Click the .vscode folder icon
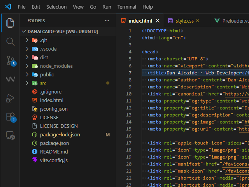The height and width of the screenshot is (187, 249). 35,49
